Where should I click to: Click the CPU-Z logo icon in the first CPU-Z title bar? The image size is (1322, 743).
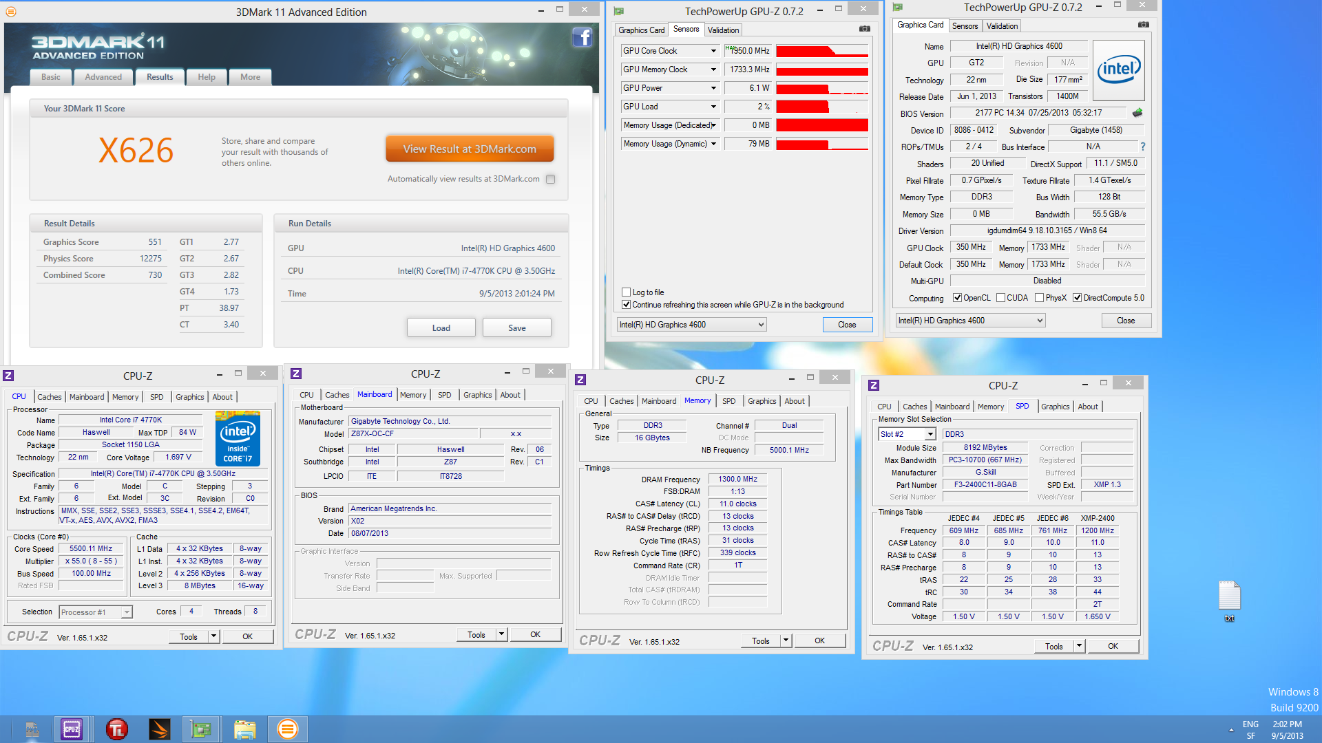(x=8, y=376)
